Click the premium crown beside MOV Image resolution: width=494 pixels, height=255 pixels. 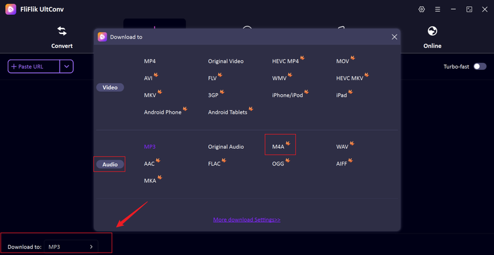tap(353, 58)
